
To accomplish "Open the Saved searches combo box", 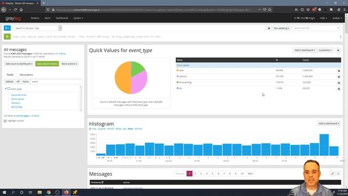I will point(316,28).
